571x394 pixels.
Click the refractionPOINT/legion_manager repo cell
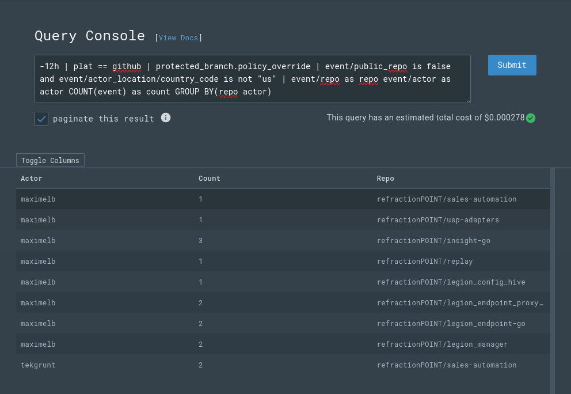[442, 344]
